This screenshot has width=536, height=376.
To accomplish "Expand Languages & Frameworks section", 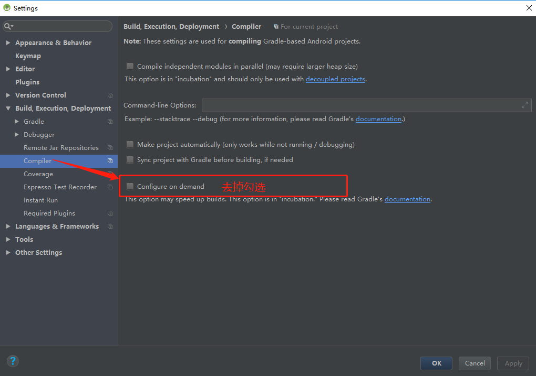I will pyautogui.click(x=8, y=226).
